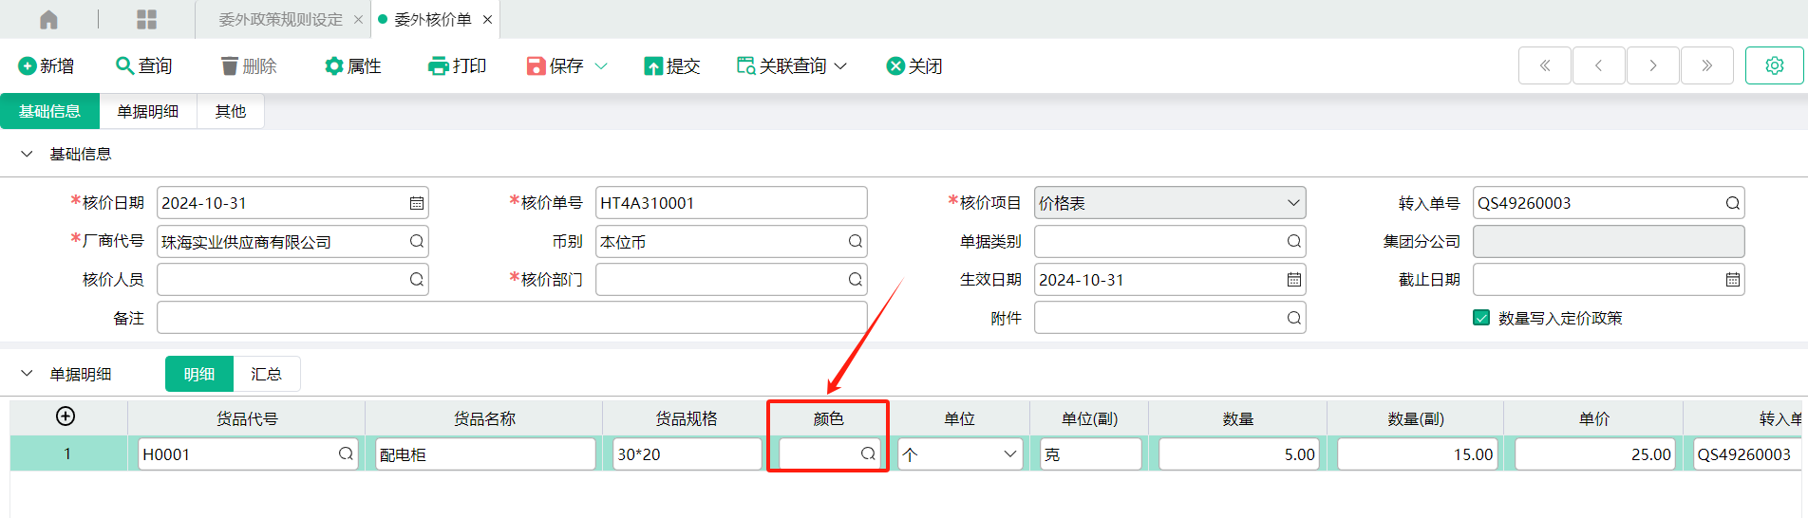
Task: Click the 备注 input field
Action: click(512, 318)
